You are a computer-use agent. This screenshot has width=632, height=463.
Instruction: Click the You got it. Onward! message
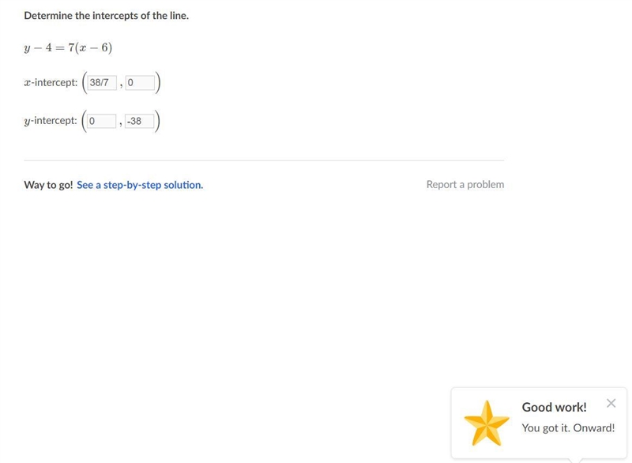(568, 428)
